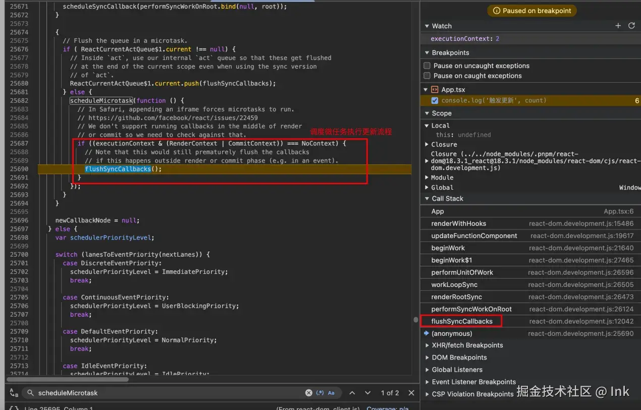Refresh the watch expressions

point(631,26)
